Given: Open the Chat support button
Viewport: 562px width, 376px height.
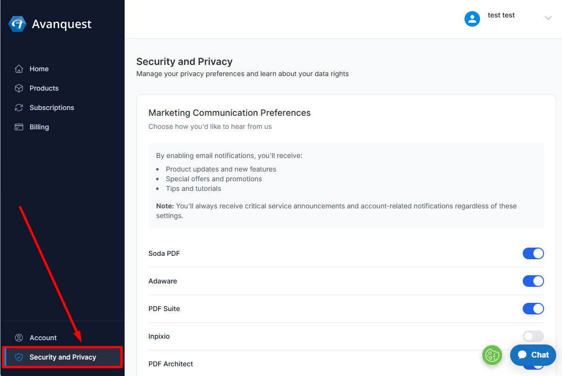Looking at the screenshot, I should click(x=533, y=355).
